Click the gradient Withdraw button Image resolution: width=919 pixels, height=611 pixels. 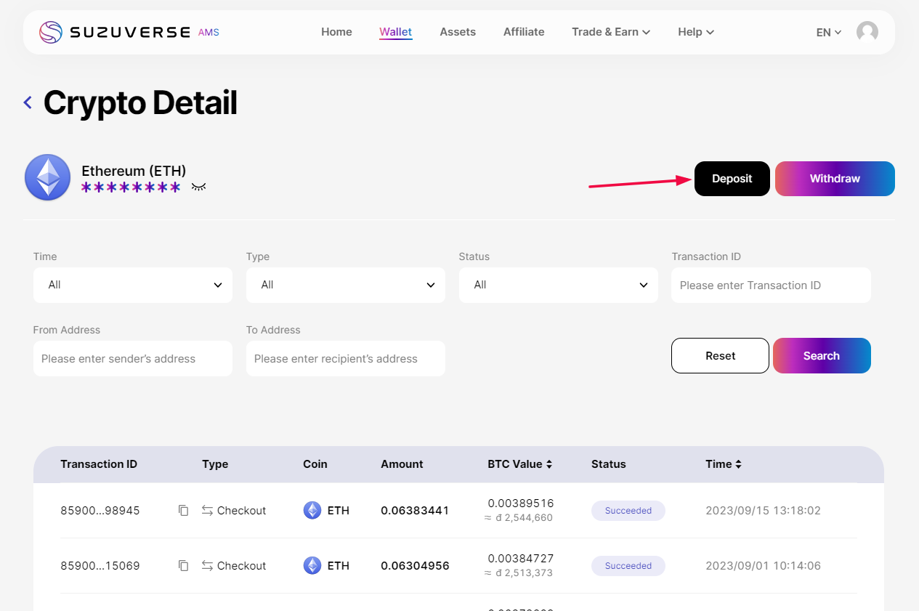click(x=835, y=179)
